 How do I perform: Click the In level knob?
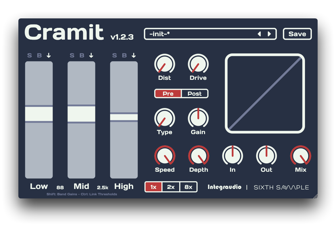(x=233, y=156)
